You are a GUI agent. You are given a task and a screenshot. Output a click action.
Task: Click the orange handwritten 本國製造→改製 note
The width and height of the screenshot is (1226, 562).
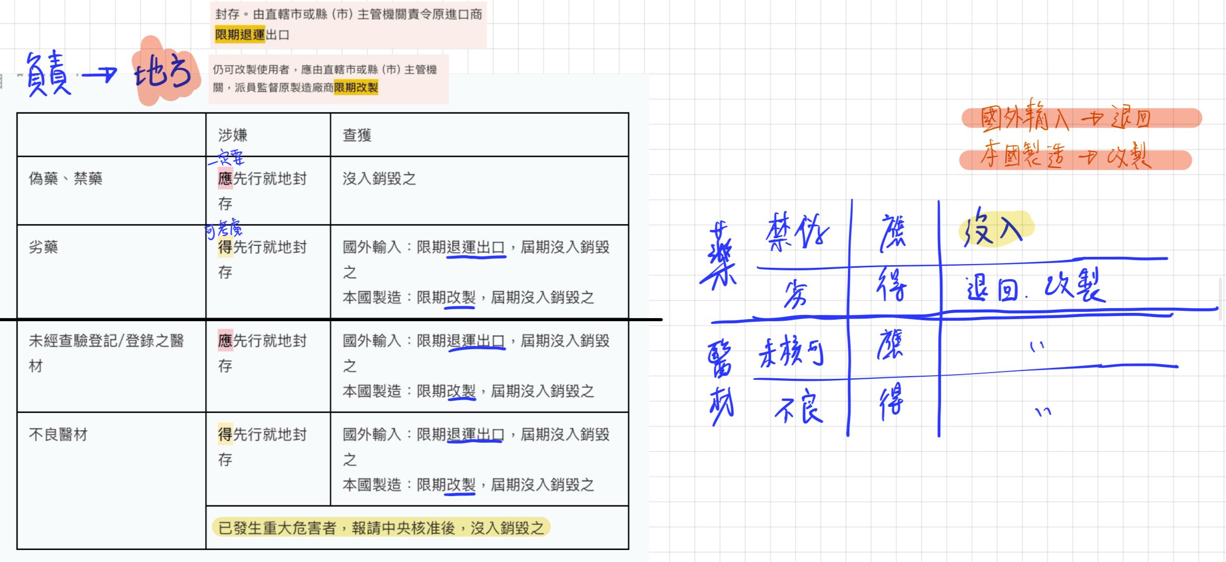[x=1065, y=156]
